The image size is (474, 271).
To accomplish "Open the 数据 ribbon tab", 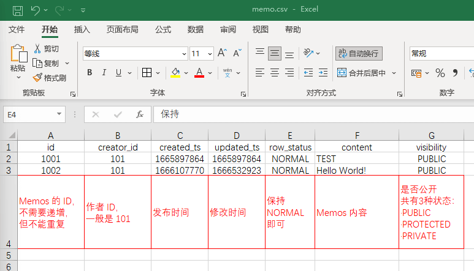I will pyautogui.click(x=195, y=29).
